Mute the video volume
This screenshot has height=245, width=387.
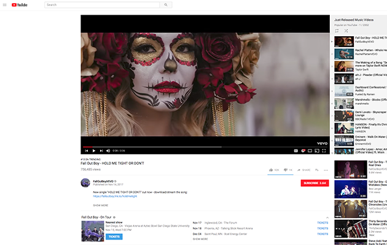108,150
